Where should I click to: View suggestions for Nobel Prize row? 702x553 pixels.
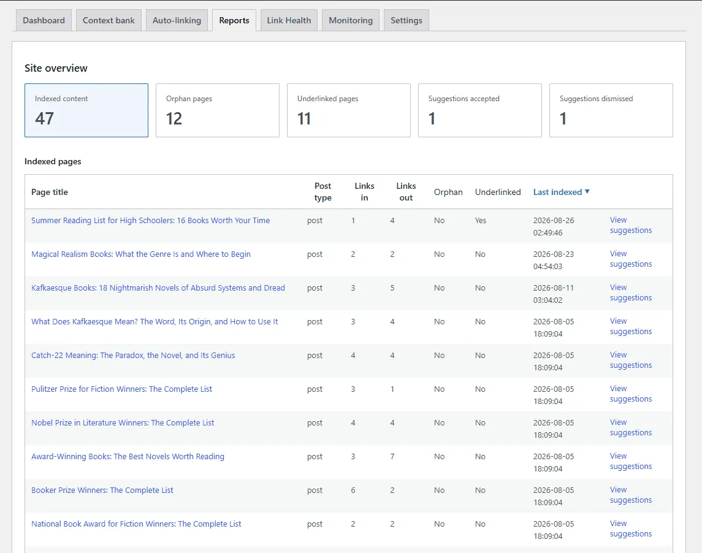coord(631,427)
